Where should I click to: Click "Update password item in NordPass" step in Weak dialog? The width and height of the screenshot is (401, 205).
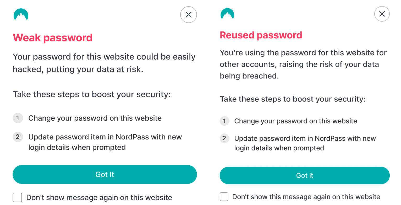(x=105, y=142)
